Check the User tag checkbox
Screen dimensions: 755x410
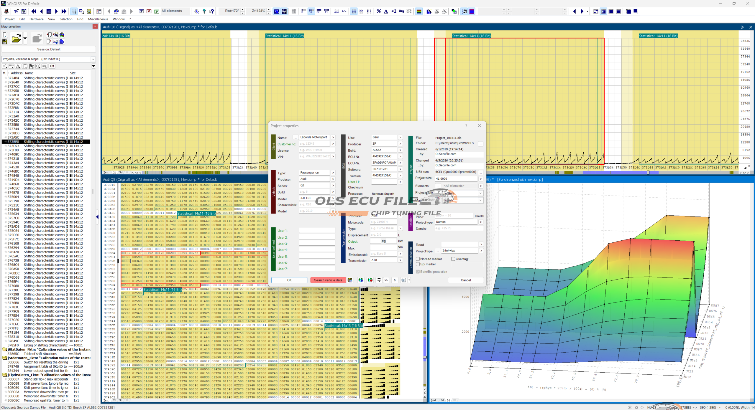(453, 259)
